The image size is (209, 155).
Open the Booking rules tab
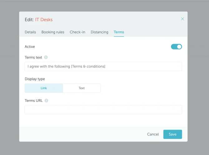(53, 32)
